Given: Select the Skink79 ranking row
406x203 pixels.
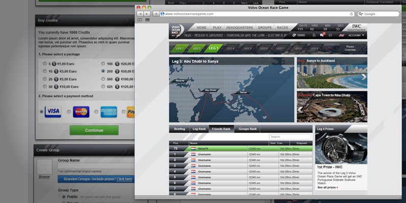Looking at the screenshot, I should point(241,149).
